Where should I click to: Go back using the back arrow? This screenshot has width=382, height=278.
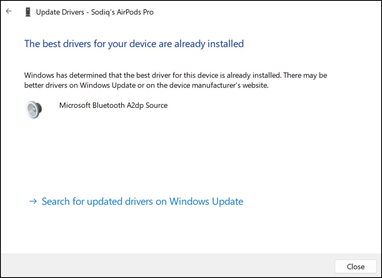coord(9,12)
